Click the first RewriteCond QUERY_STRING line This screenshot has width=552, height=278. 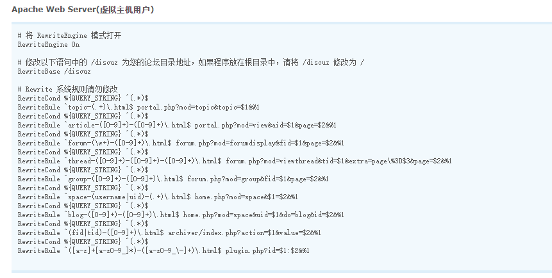pos(83,98)
